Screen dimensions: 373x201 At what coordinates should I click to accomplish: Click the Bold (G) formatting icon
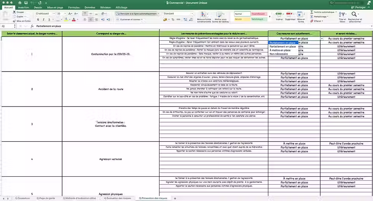[x=38, y=19]
